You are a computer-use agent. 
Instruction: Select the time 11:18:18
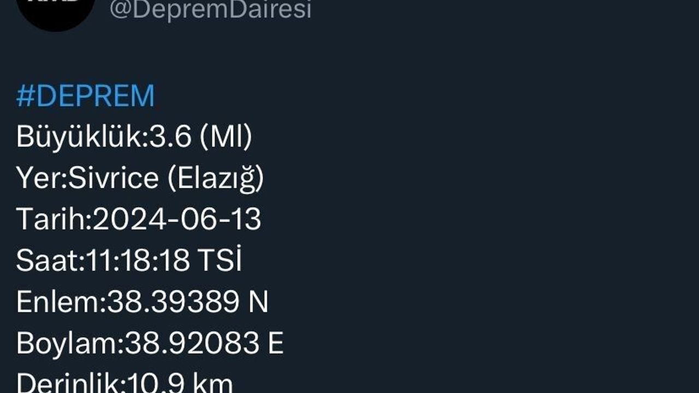pyautogui.click(x=138, y=261)
